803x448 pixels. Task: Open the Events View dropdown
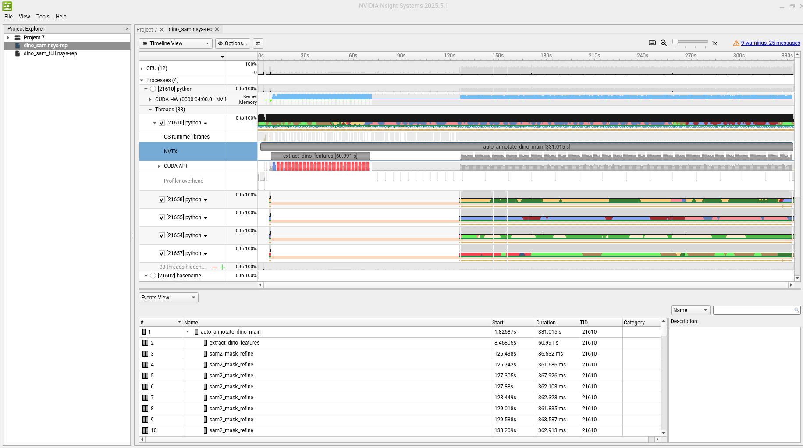click(168, 298)
